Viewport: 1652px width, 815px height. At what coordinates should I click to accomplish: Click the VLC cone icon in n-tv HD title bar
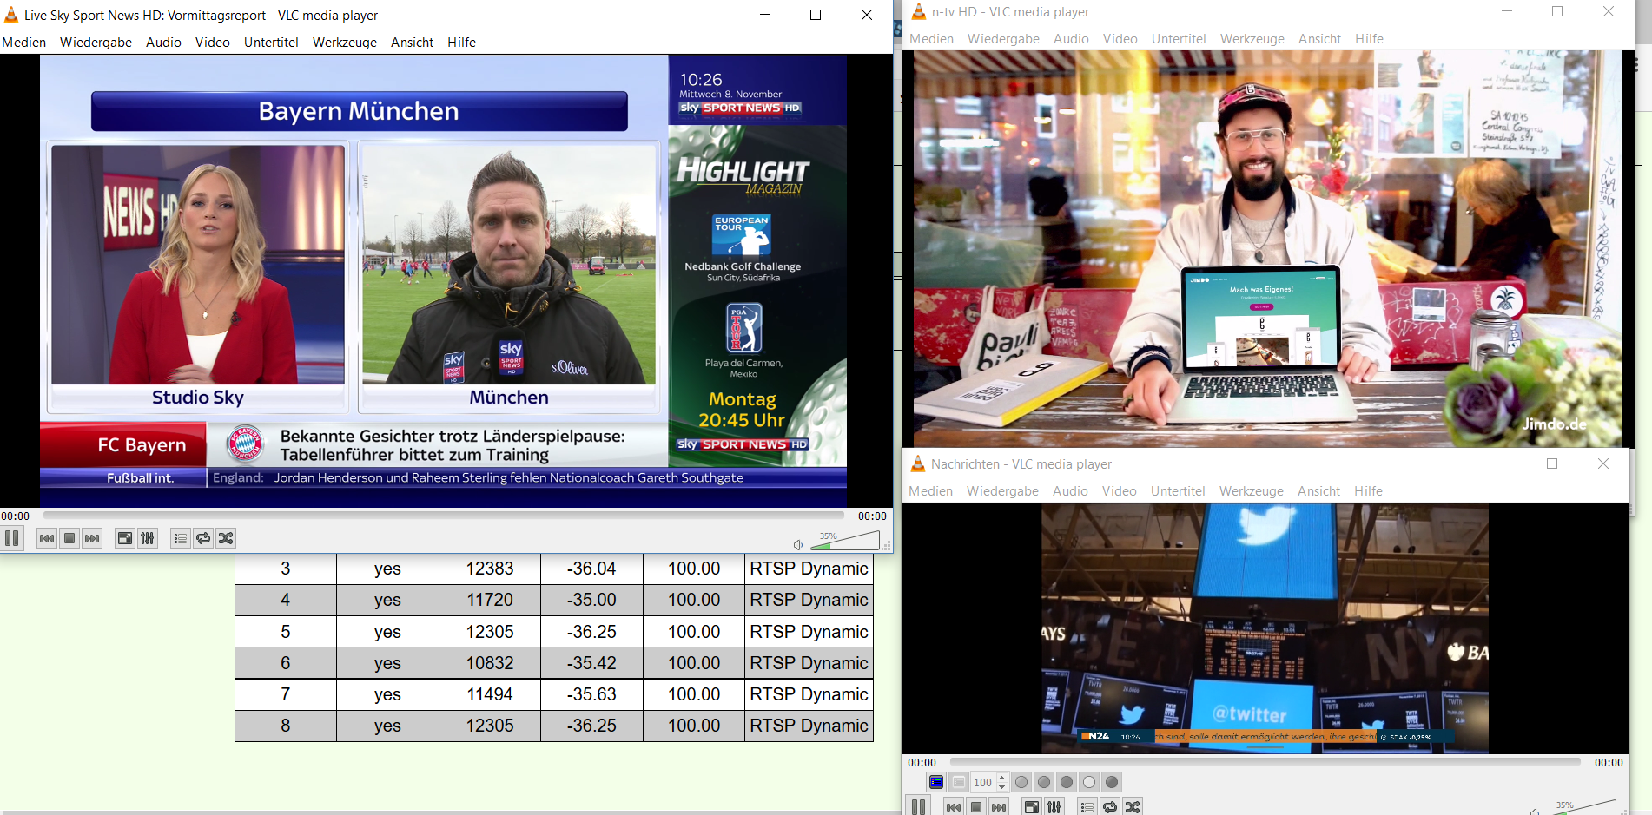[x=919, y=12]
